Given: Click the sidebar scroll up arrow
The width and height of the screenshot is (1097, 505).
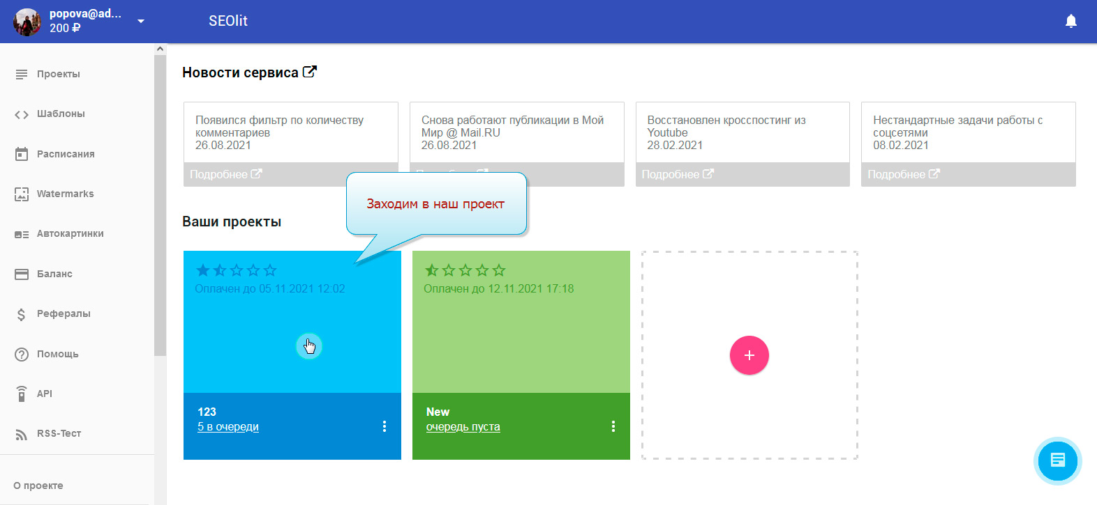Looking at the screenshot, I should point(160,49).
